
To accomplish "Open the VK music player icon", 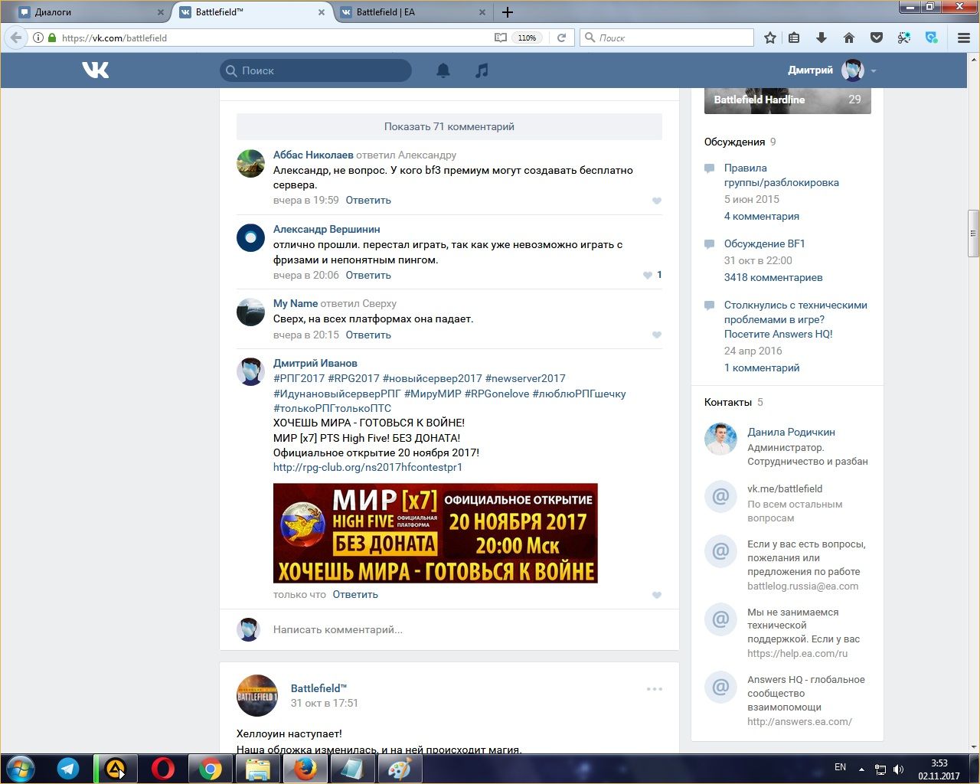I will point(482,70).
